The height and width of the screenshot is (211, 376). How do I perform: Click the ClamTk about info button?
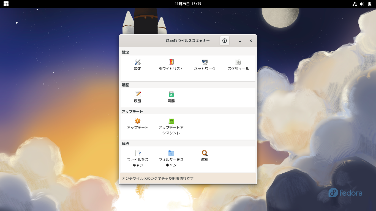[225, 41]
